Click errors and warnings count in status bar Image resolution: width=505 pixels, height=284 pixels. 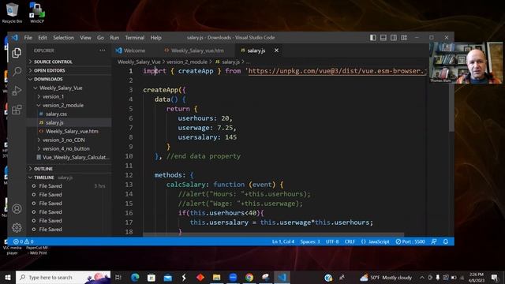24,241
